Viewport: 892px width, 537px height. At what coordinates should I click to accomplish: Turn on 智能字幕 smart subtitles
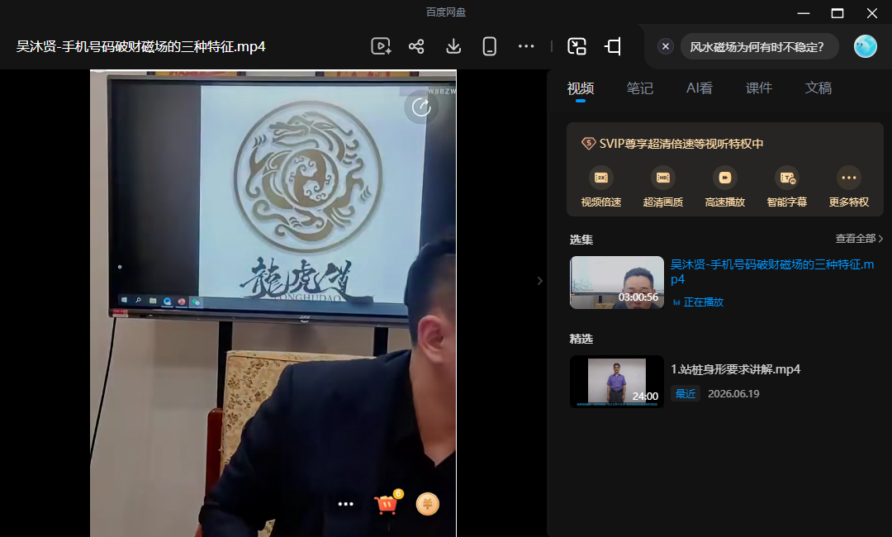pyautogui.click(x=787, y=188)
